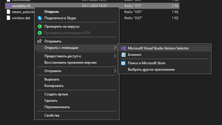Image resolution: width=222 pixels, height=125 pixels.
Task: Click the Notepad icon beside 'Блокнот'
Action: (x=123, y=55)
